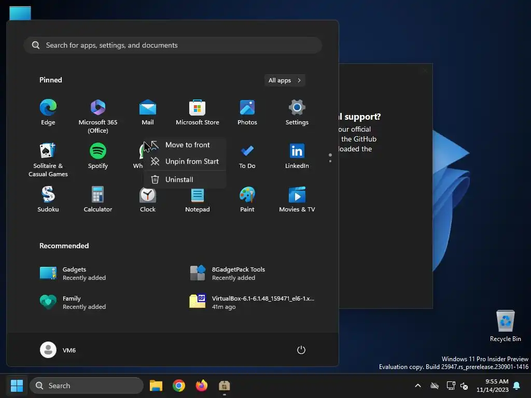Open the package installer taskbar icon

[x=224, y=386]
